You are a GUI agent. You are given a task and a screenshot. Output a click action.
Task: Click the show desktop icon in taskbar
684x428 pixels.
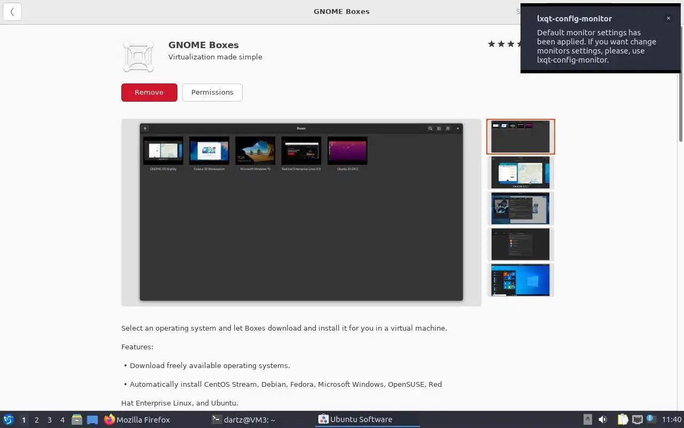point(92,419)
